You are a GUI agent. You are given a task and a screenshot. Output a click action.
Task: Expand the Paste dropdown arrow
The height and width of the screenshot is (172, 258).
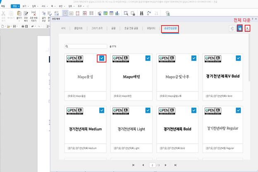click(x=19, y=21)
